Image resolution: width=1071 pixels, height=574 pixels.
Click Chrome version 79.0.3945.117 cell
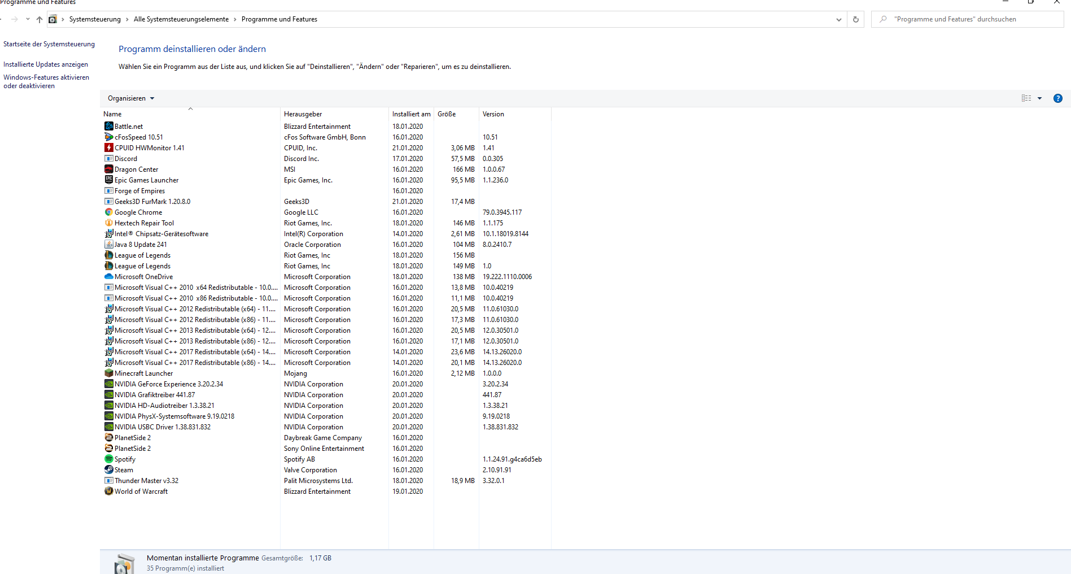[x=502, y=212]
